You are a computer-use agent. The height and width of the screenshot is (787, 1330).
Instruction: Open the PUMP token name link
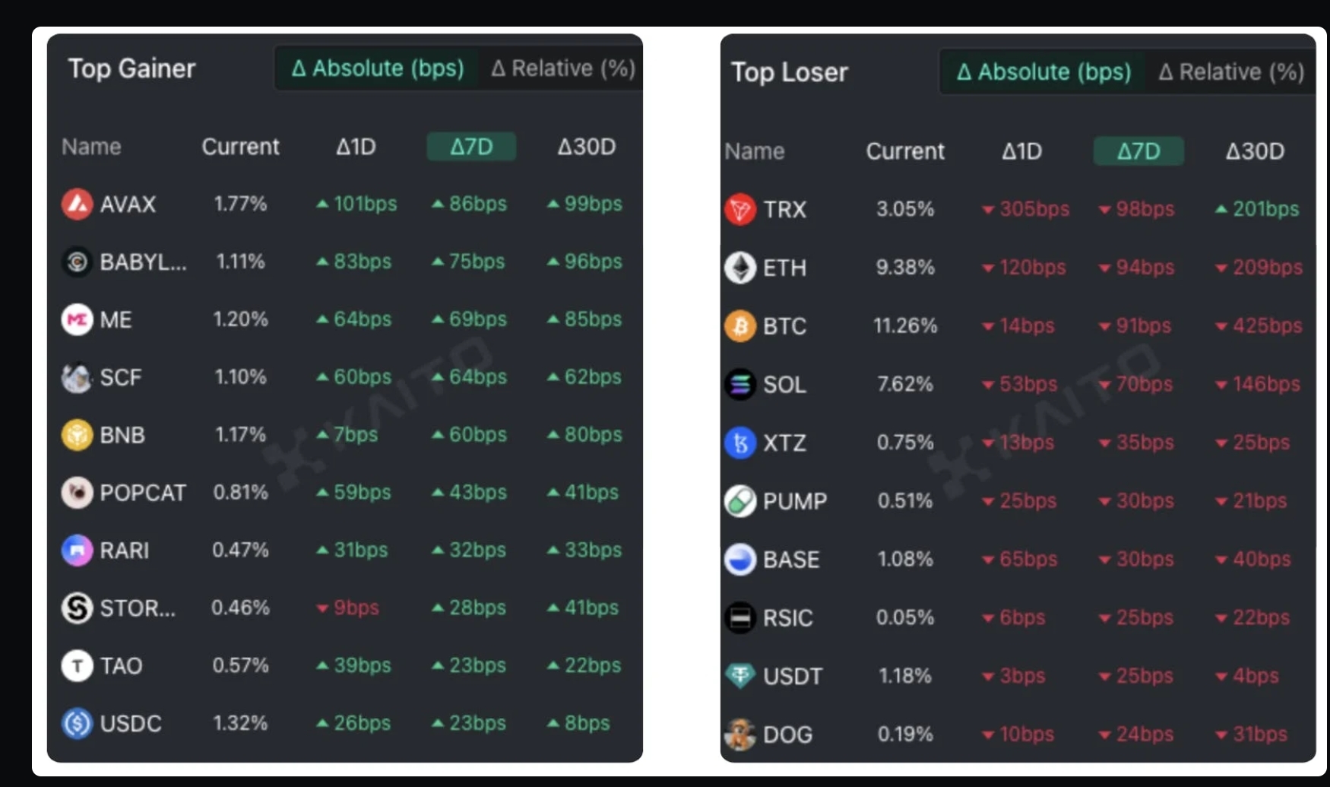point(795,501)
